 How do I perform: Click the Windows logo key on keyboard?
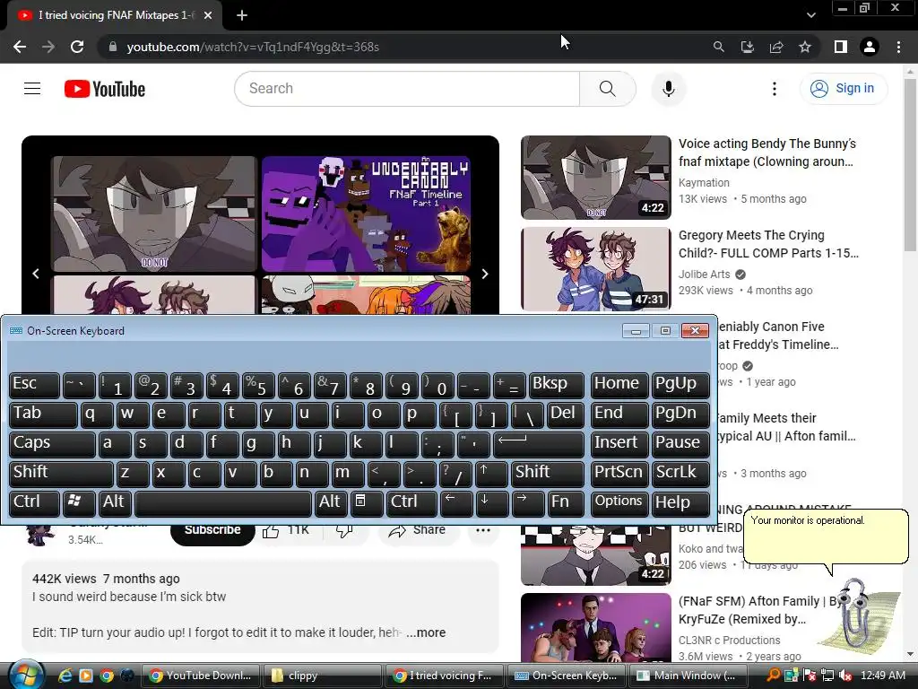pos(79,503)
